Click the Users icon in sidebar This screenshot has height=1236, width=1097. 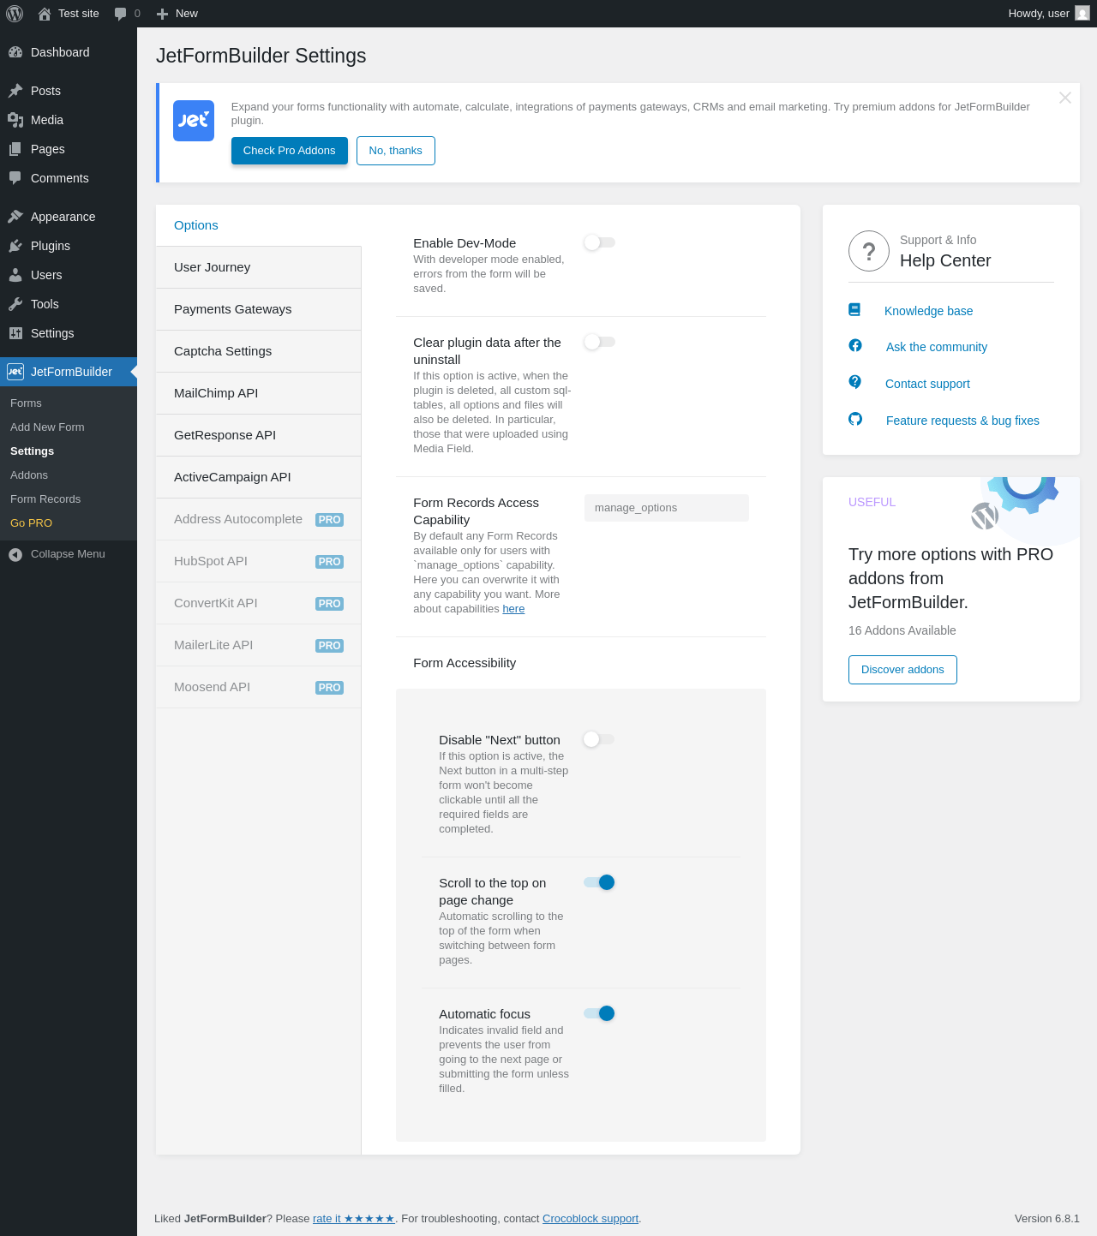(15, 275)
